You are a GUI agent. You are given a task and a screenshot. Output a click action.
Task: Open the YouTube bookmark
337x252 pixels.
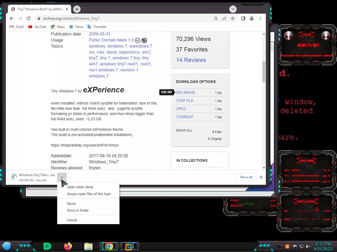pyautogui.click(x=37, y=27)
